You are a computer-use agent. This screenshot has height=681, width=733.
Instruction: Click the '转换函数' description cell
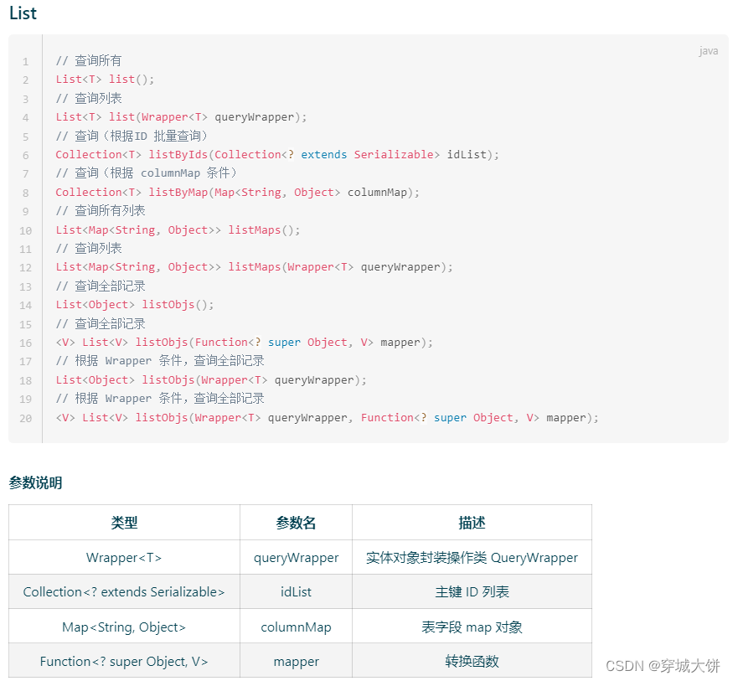click(472, 662)
